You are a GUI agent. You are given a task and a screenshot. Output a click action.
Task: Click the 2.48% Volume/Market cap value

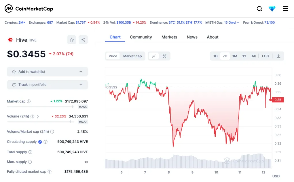click(x=83, y=132)
